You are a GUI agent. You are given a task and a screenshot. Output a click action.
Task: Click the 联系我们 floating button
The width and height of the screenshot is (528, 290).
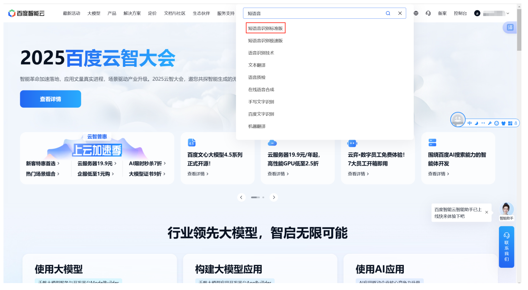point(506,247)
